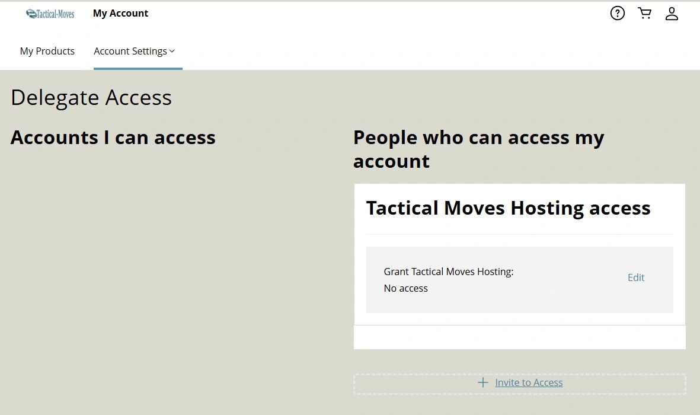This screenshot has height=415, width=700.
Task: View the shopping cart
Action: click(644, 12)
